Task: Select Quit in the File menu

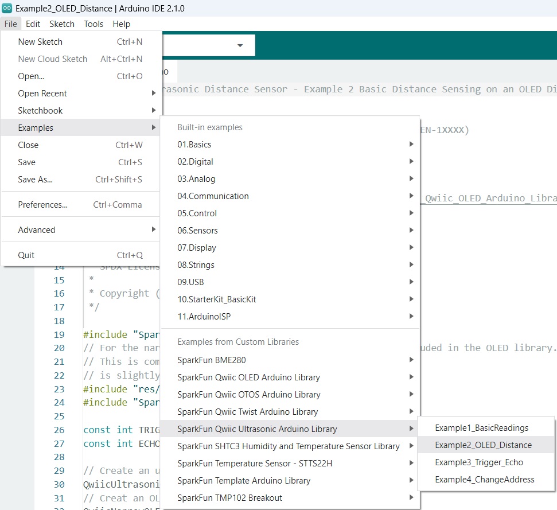Action: tap(26, 255)
